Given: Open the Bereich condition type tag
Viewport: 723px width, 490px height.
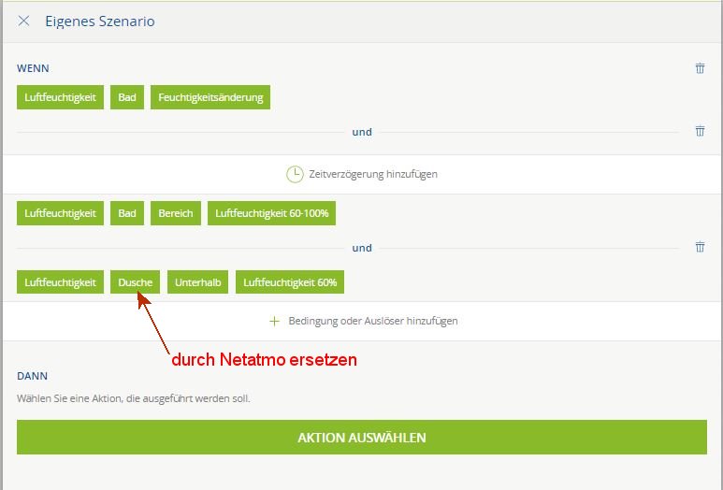Looking at the screenshot, I should point(175,213).
